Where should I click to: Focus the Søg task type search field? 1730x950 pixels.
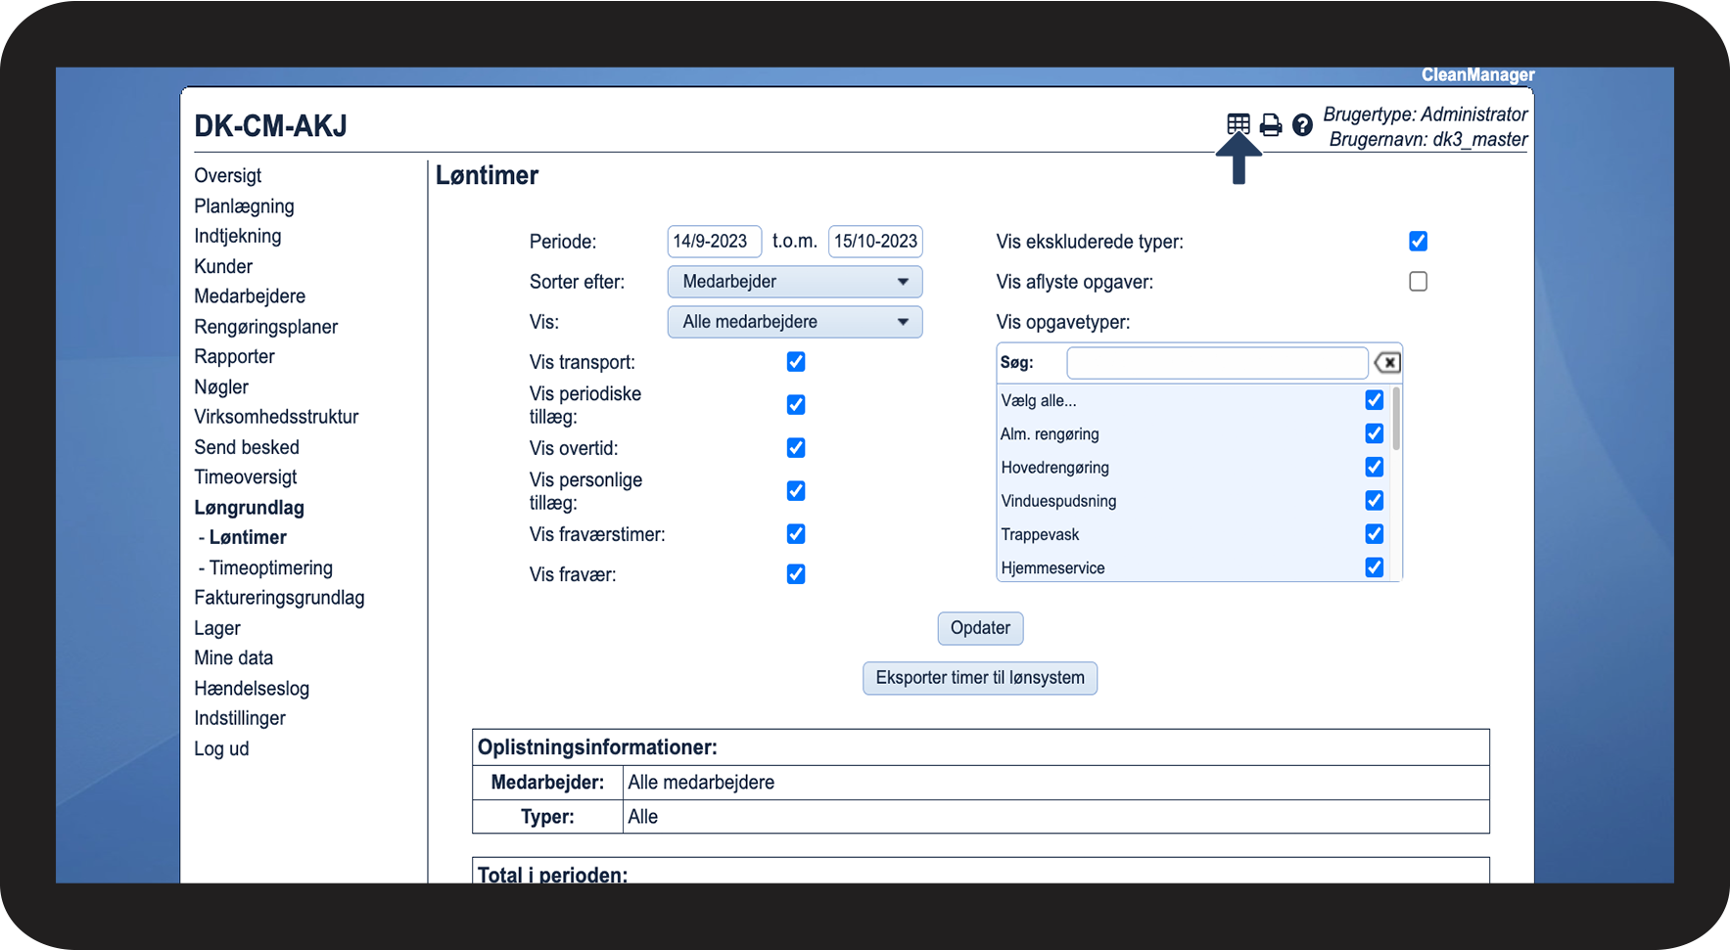point(1216,363)
